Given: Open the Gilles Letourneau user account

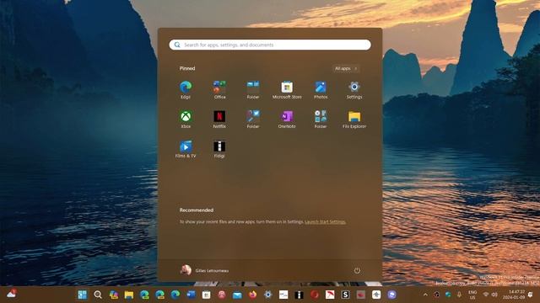Looking at the screenshot, I should pos(204,270).
